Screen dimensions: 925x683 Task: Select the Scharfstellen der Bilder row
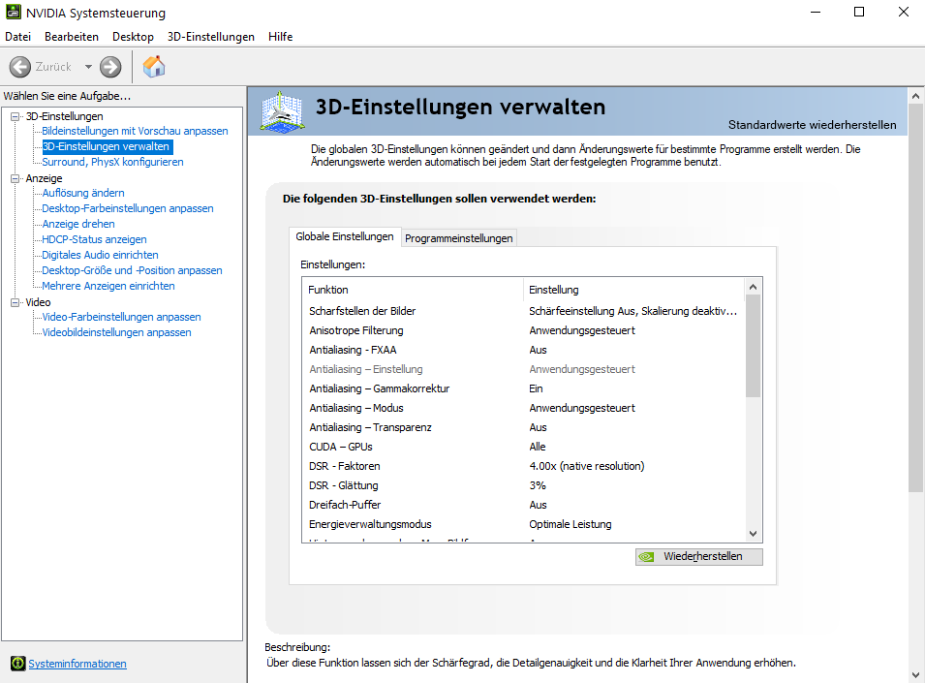523,311
